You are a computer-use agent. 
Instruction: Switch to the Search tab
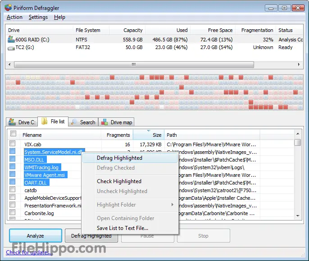pyautogui.click(x=83, y=122)
